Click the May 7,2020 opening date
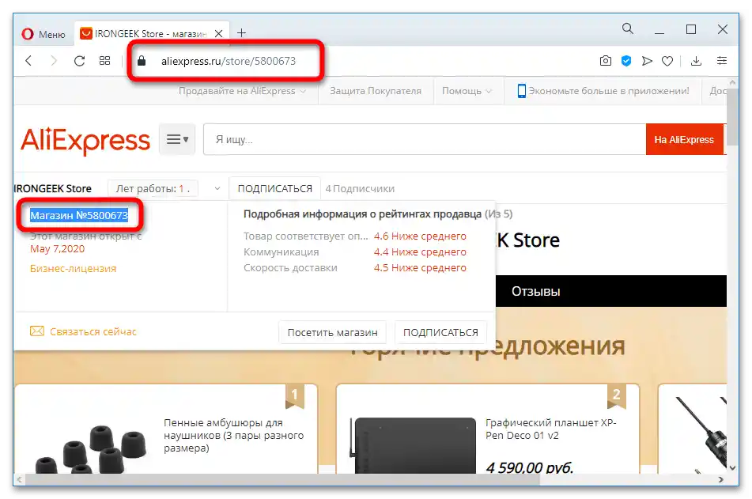 (57, 248)
